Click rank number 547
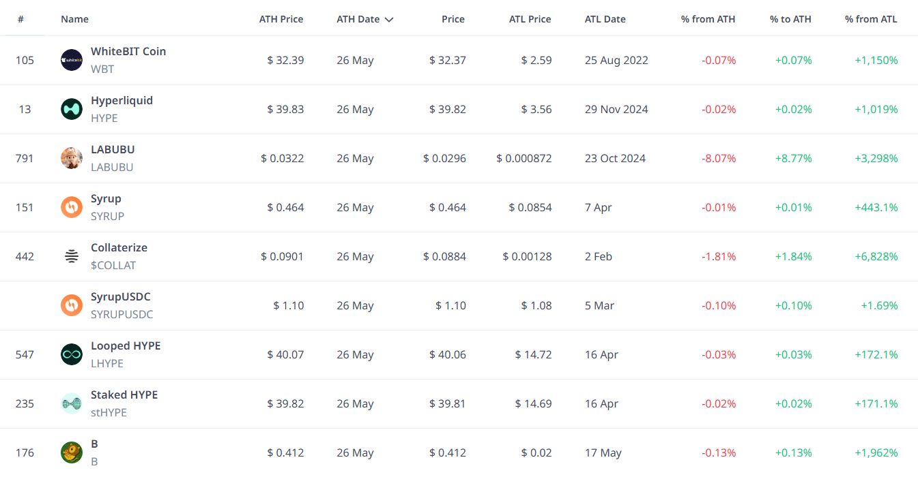918x477 pixels. coord(25,354)
